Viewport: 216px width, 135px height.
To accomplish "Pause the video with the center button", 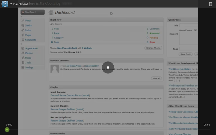I will point(108,67).
